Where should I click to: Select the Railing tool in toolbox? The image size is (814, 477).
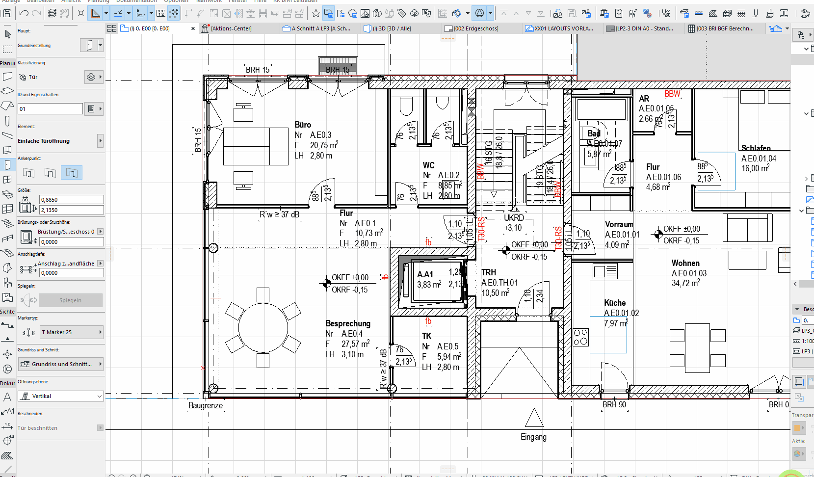coord(7,238)
